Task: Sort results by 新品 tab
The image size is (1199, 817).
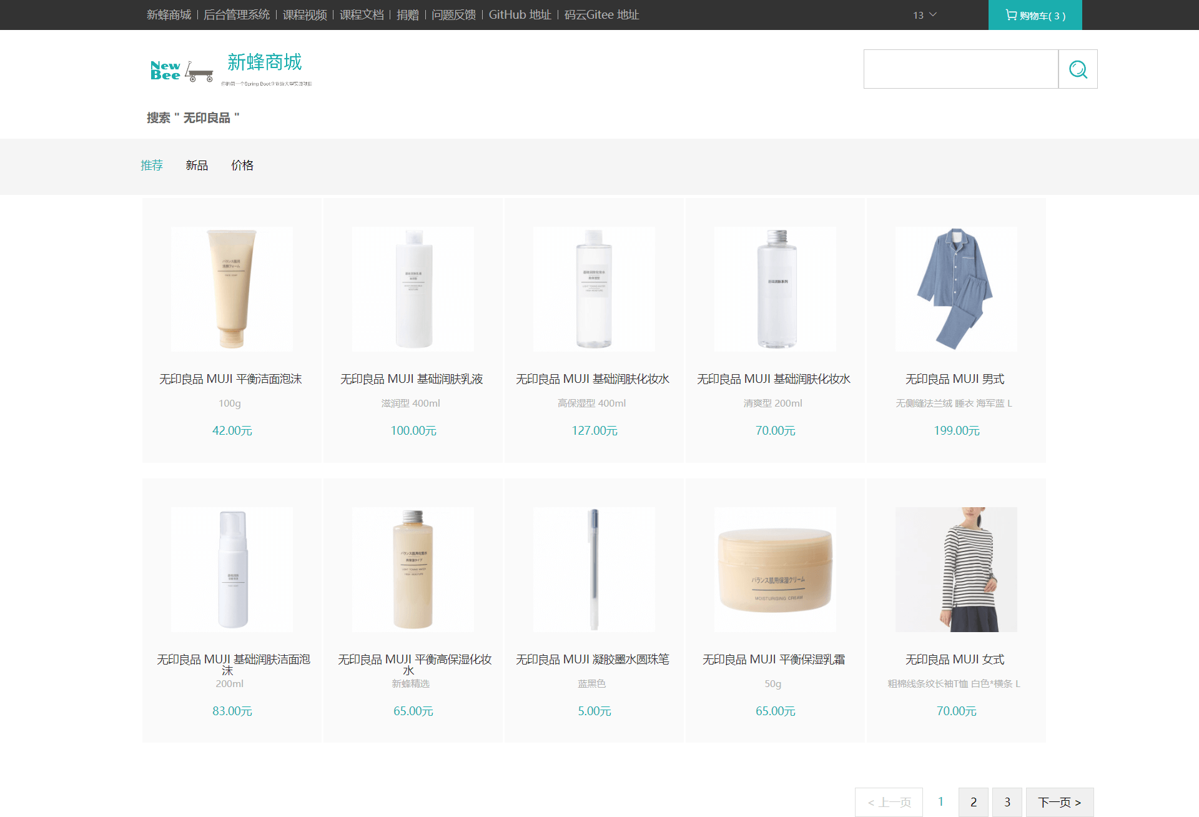Action: point(197,166)
